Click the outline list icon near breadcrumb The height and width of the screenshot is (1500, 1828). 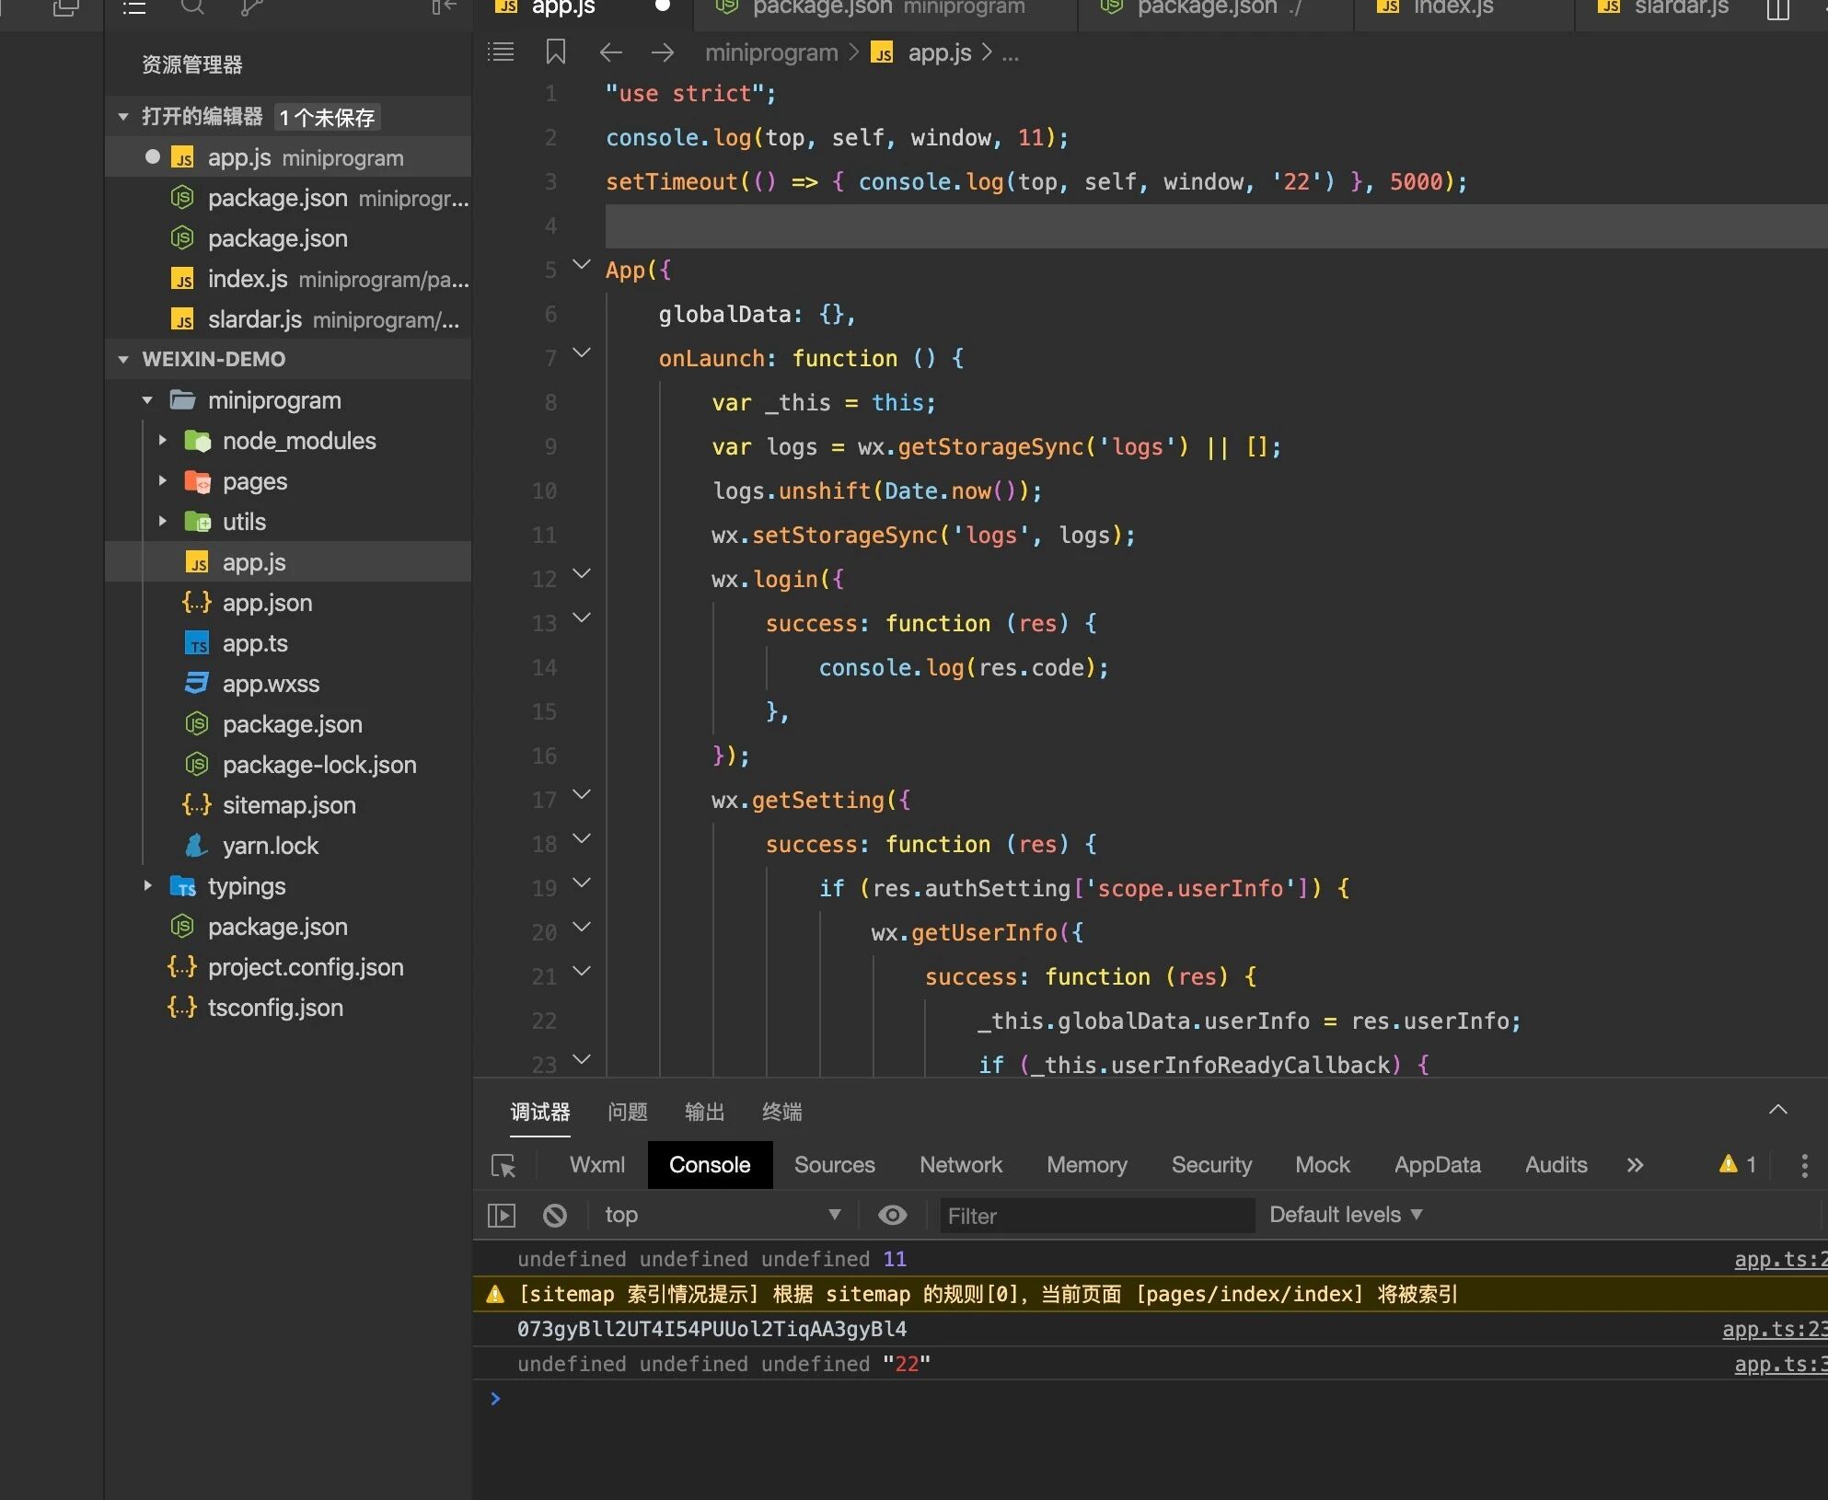click(x=501, y=52)
